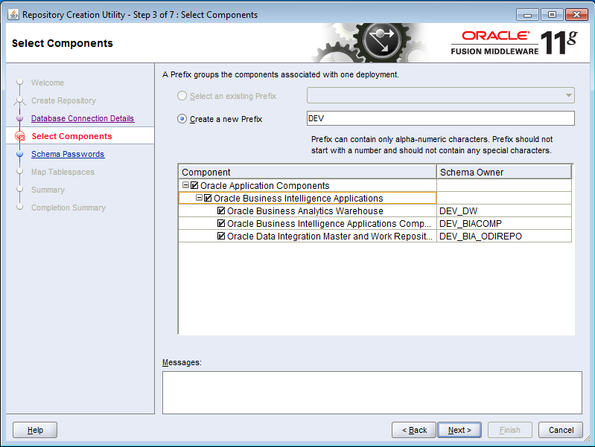Image resolution: width=595 pixels, height=447 pixels.
Task: Click inside the Messages text area
Action: (372, 393)
